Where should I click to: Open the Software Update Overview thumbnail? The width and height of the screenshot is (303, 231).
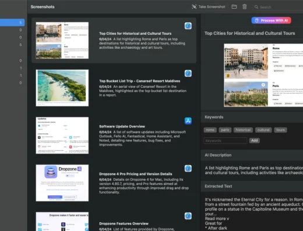[62, 136]
